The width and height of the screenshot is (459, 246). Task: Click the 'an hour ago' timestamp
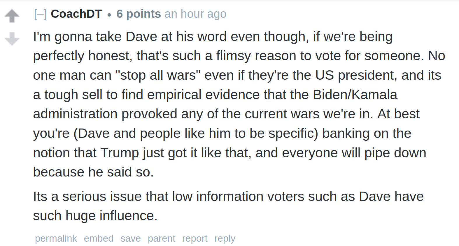tap(195, 14)
